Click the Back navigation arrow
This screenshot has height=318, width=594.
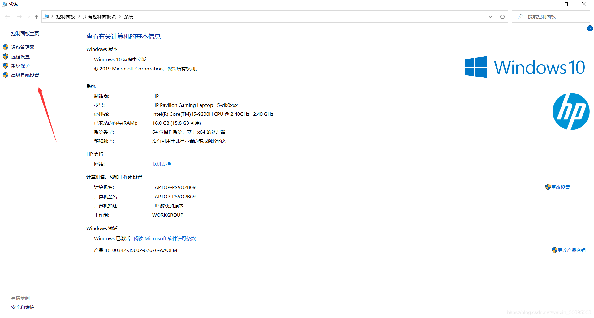tap(7, 17)
